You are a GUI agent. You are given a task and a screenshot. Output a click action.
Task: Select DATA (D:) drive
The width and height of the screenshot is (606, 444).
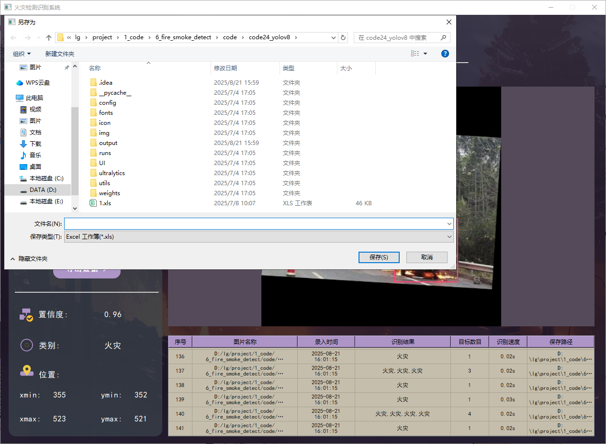click(x=43, y=190)
